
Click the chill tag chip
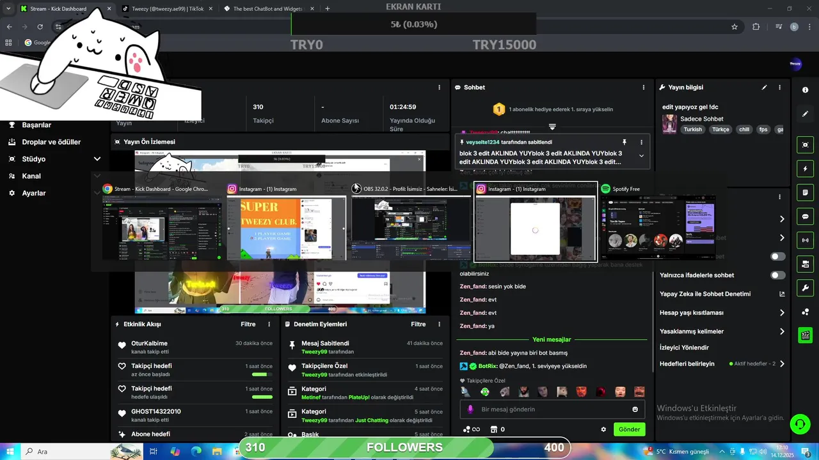(743, 130)
